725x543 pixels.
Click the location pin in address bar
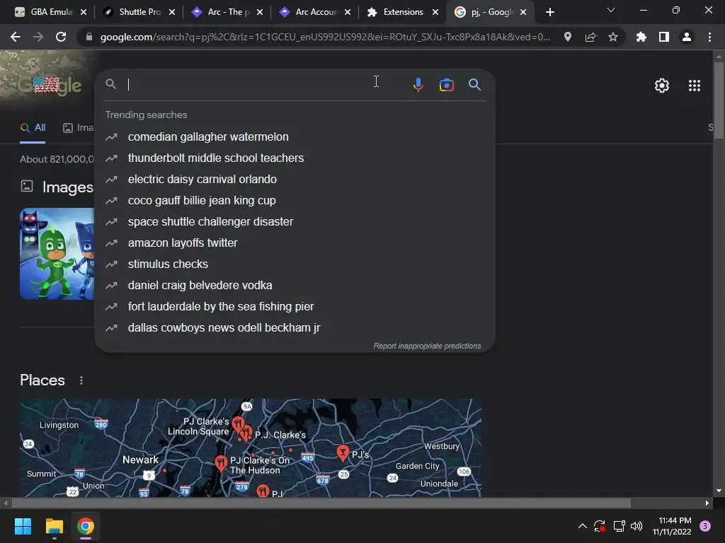click(568, 37)
